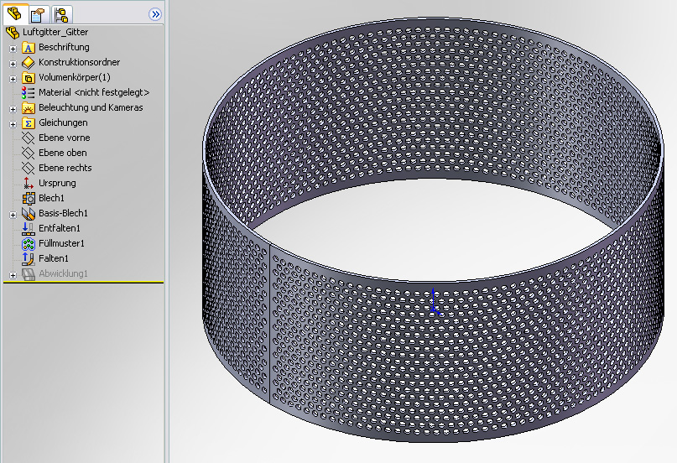Expand the Beschriftung node
The height and width of the screenshot is (463, 677).
(13, 49)
